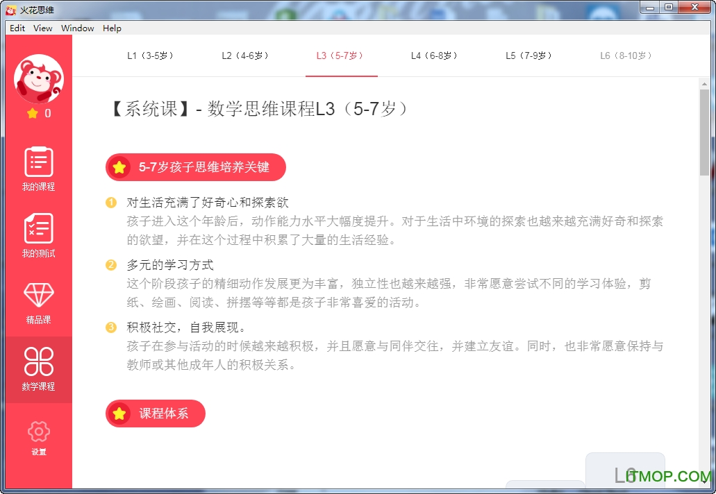Switch to the L4 (6-8岁) tab

435,56
